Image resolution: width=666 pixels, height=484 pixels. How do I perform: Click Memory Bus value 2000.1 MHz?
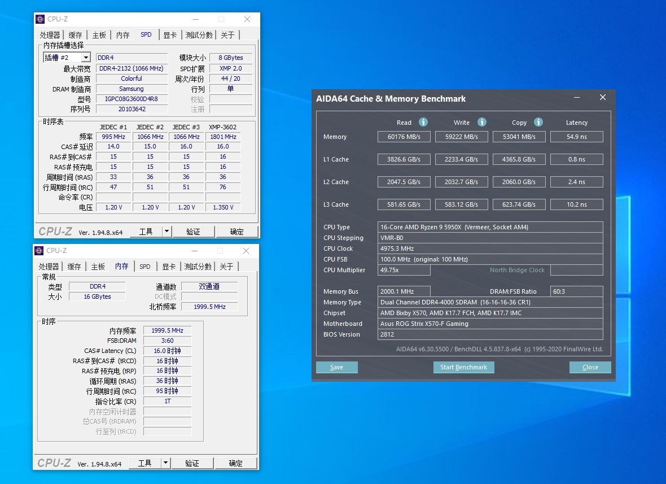click(x=404, y=291)
